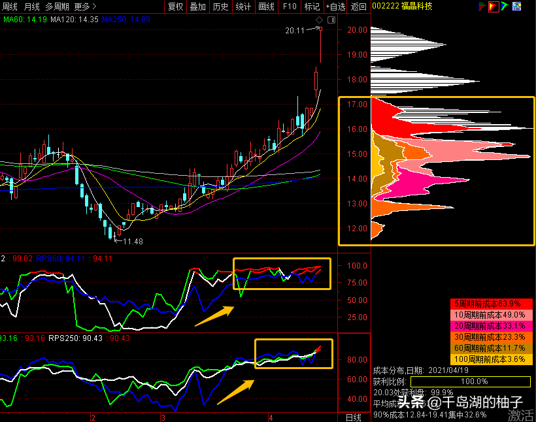This screenshot has width=536, height=422.
Task: Toggle the side panel layout icon
Action: pyautogui.click(x=331, y=20)
